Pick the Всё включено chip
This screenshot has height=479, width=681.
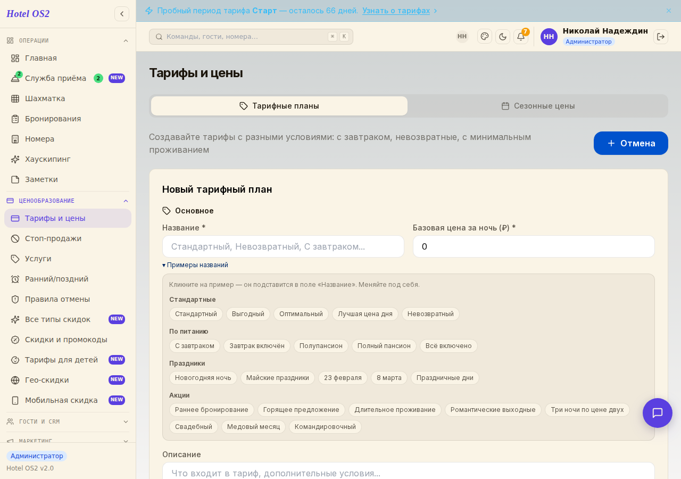coord(449,346)
